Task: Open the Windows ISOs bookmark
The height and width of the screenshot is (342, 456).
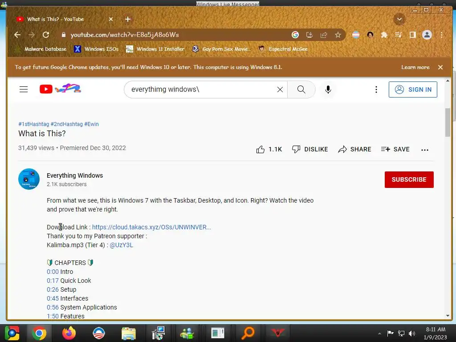Action: (x=96, y=49)
